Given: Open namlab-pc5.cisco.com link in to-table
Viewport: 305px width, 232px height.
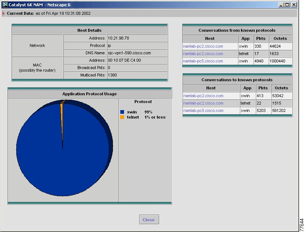Looking at the screenshot, I should pyautogui.click(x=203, y=110).
